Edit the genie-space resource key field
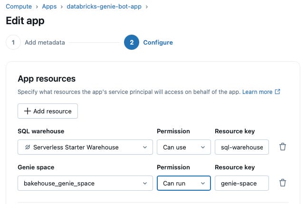The width and height of the screenshot is (306, 204). pyautogui.click(x=242, y=183)
